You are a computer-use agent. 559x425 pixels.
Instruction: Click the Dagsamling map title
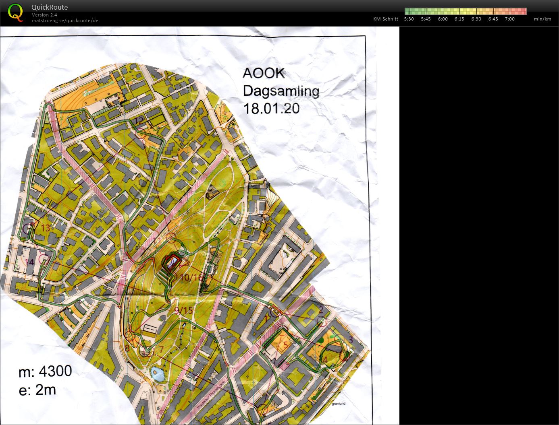(281, 91)
